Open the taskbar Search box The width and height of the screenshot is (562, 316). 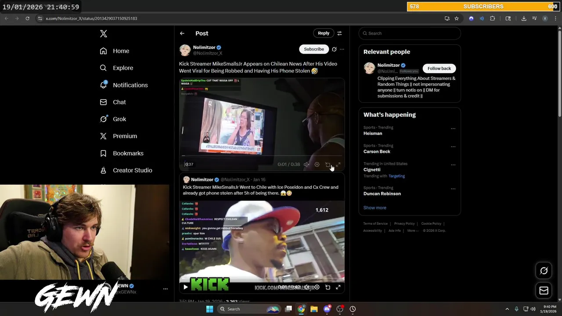click(x=250, y=309)
